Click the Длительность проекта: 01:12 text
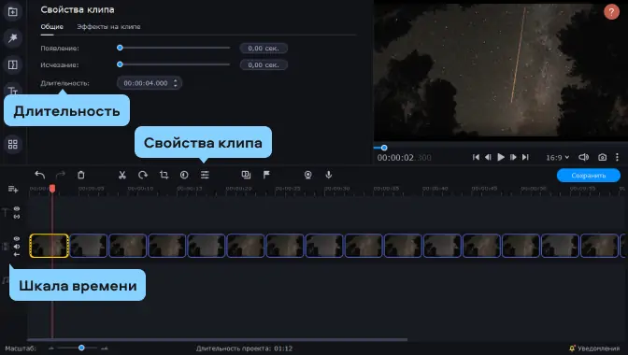 [x=244, y=348]
